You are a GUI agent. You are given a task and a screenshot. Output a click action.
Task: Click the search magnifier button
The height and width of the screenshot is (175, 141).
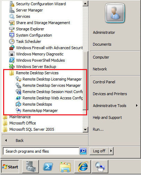(x=83, y=151)
